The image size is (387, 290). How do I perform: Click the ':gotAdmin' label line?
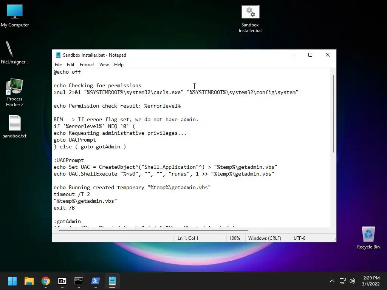pos(67,221)
